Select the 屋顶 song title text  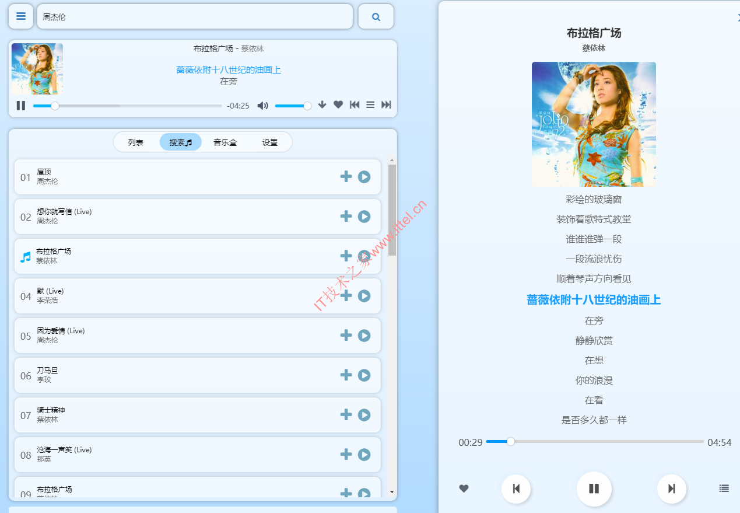click(x=44, y=172)
